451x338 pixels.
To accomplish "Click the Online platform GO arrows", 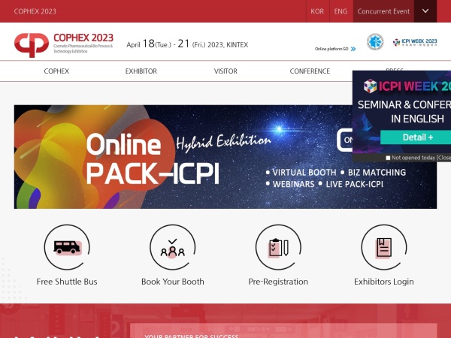I will pyautogui.click(x=353, y=49).
